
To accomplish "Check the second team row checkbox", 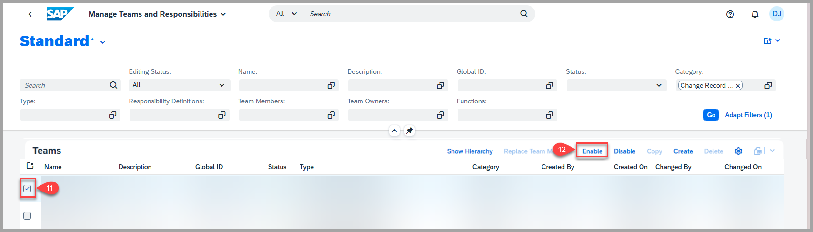I will 27,216.
